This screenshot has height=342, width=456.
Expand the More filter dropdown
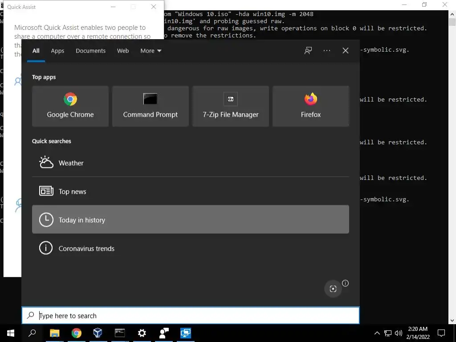(x=151, y=51)
